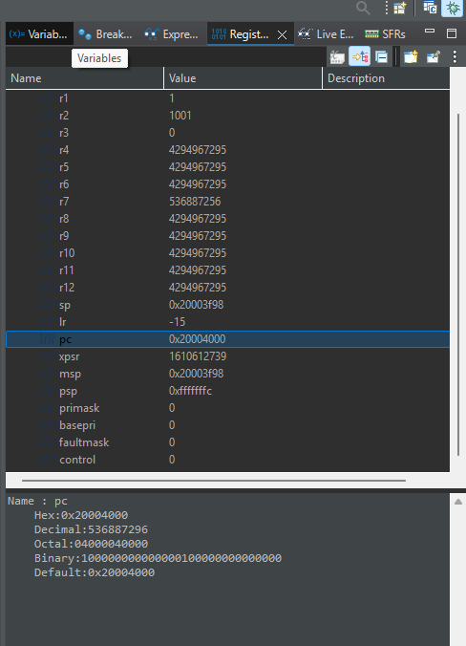Select the r7 register row
466x646 pixels.
[x=227, y=202]
